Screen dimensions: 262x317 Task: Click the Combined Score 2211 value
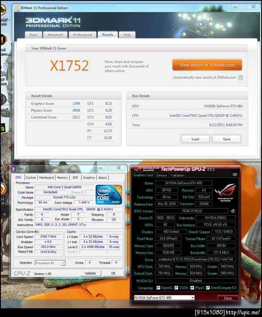[76, 117]
